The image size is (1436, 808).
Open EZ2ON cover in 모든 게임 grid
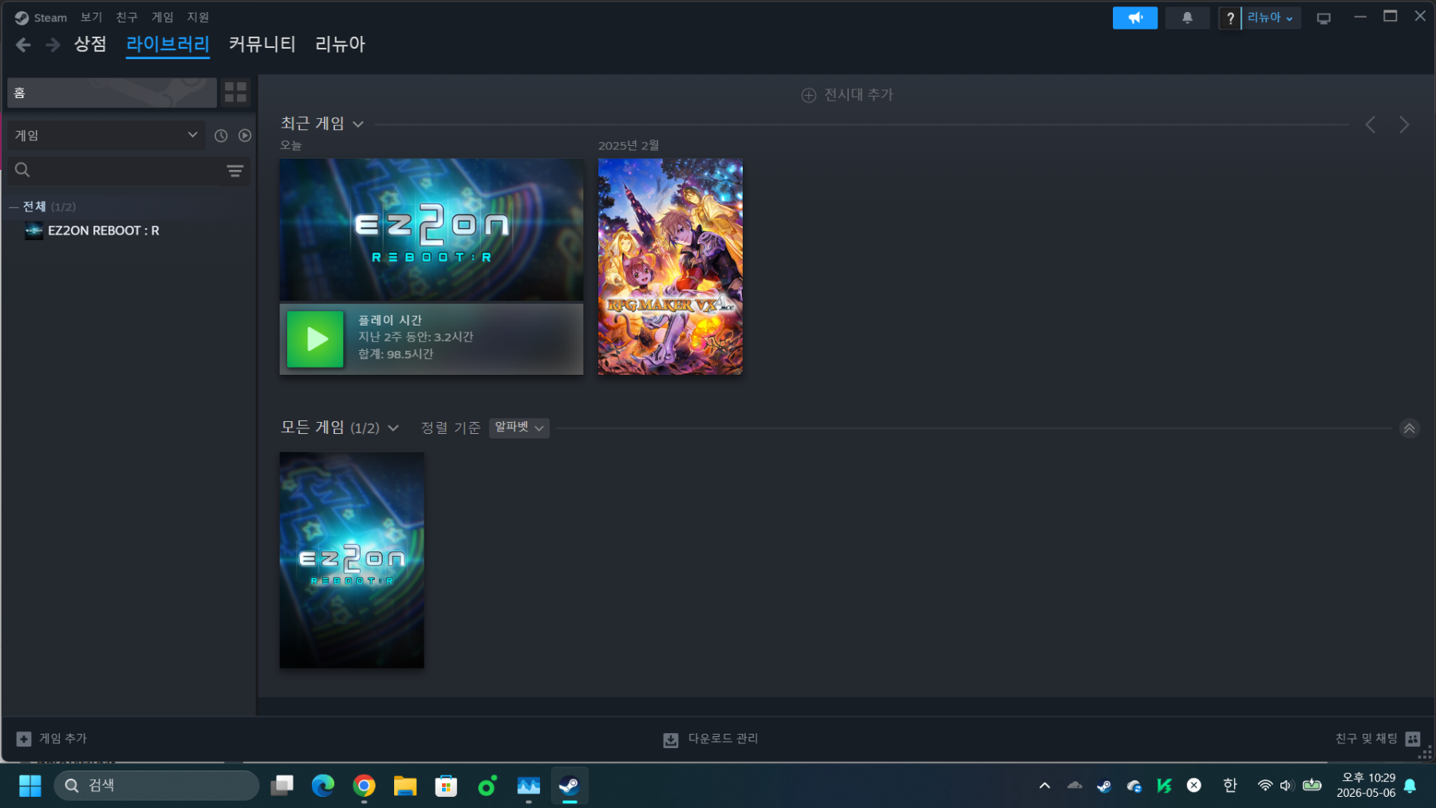tap(352, 560)
